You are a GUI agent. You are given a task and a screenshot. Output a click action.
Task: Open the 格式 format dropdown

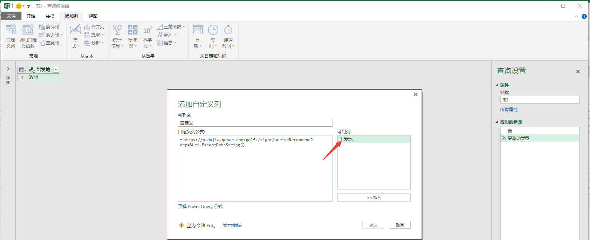(75, 36)
